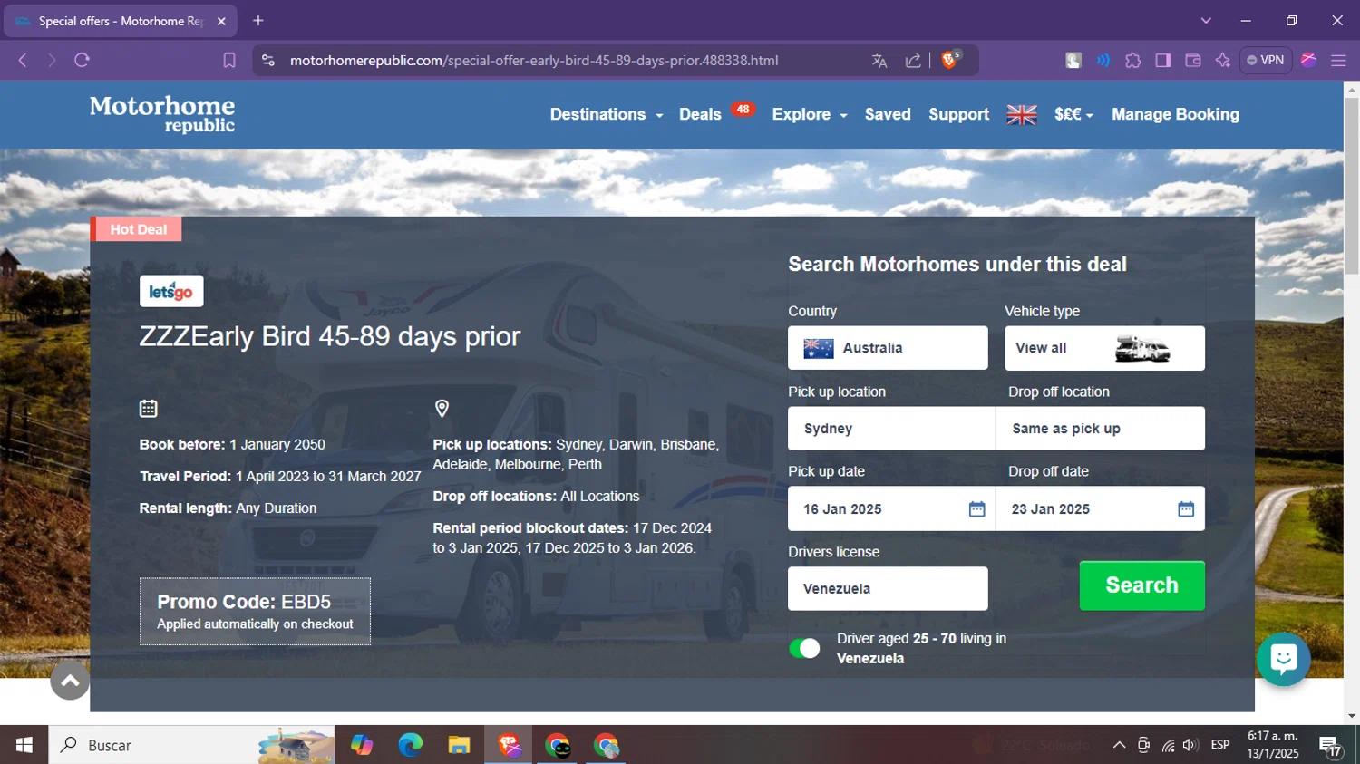This screenshot has height=764, width=1360.
Task: Click the bookmark icon in toolbar
Action: coord(229,61)
